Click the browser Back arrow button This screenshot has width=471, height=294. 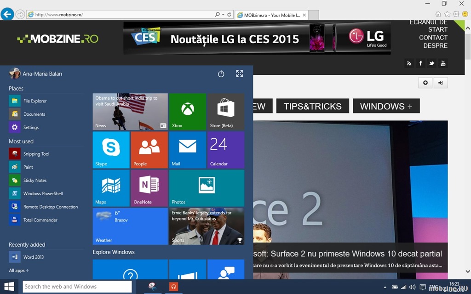click(x=7, y=14)
